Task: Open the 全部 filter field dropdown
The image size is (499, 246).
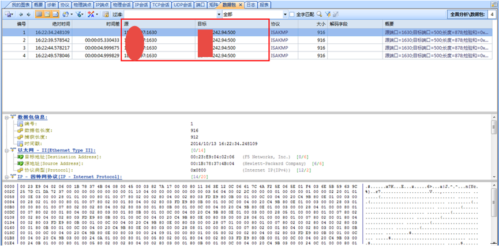Action: 284,14
